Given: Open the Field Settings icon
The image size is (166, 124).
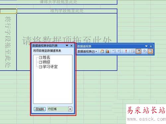Looking at the screenshot, I should [144, 51].
